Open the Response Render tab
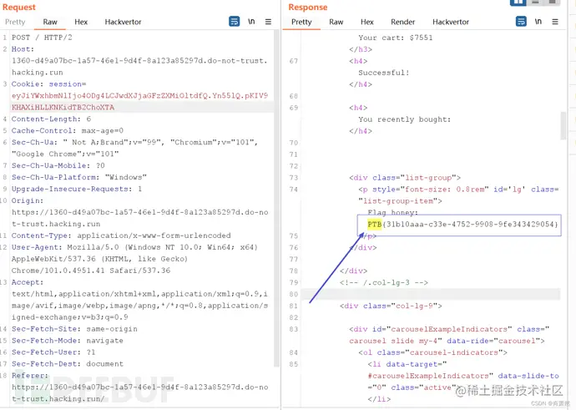Viewport: 576px width, 410px height. click(x=402, y=22)
